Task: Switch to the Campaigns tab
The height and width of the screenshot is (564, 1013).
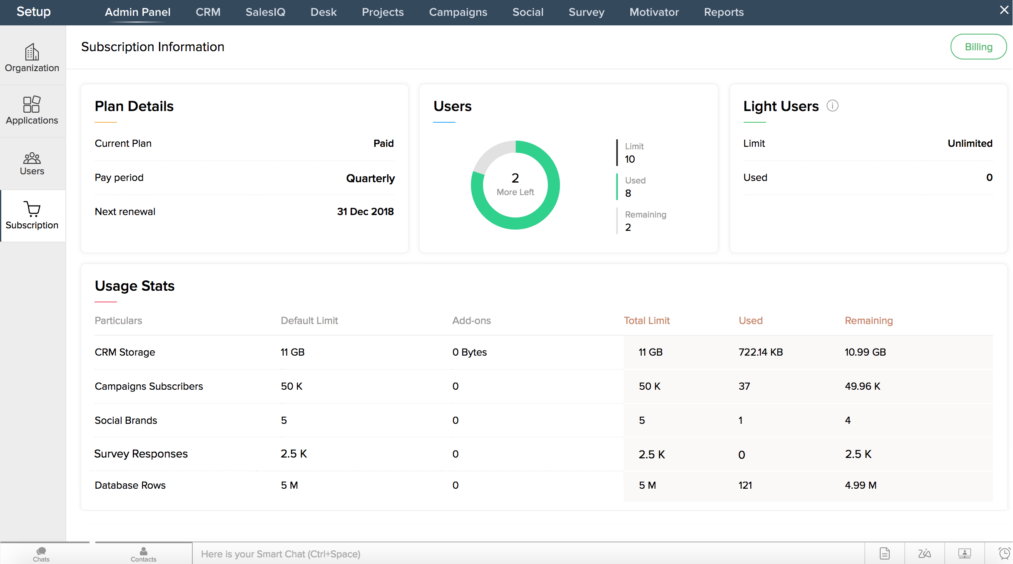Action: click(x=458, y=12)
